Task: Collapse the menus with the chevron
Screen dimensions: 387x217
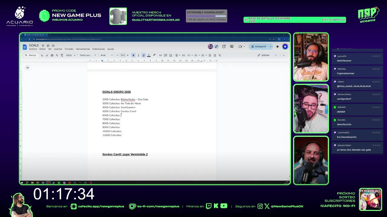Action: (x=284, y=55)
